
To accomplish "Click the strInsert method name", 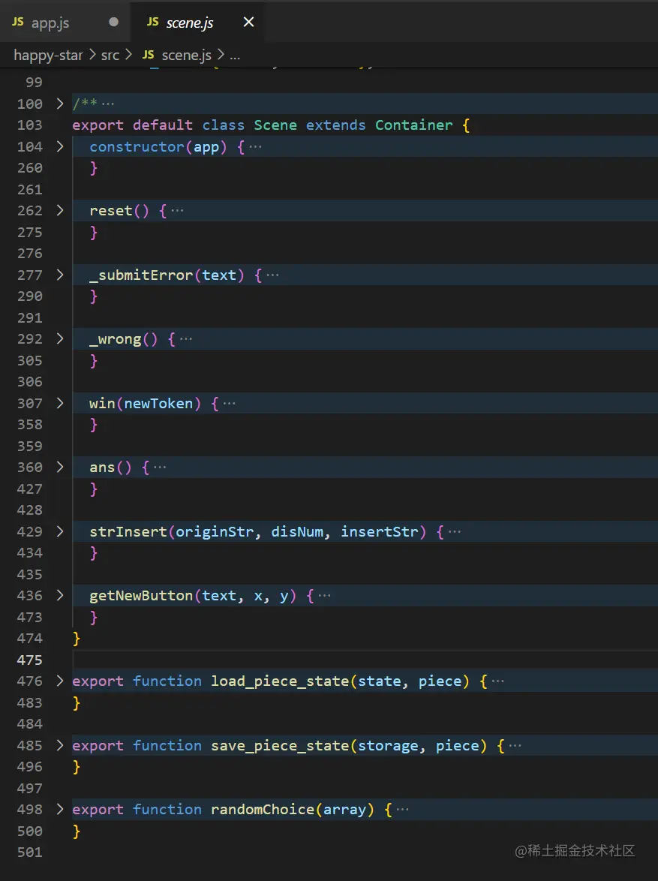I will coord(129,531).
